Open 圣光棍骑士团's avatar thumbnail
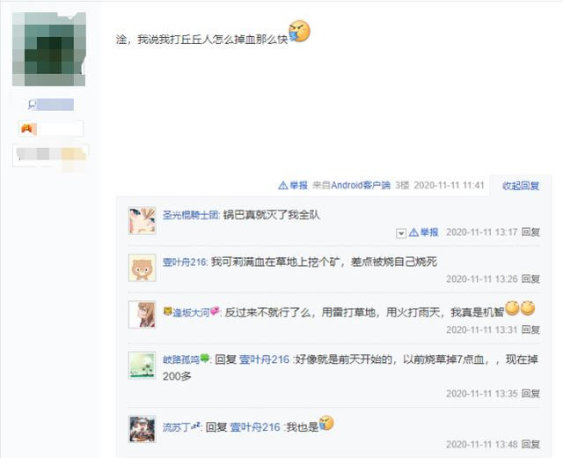 143,221
